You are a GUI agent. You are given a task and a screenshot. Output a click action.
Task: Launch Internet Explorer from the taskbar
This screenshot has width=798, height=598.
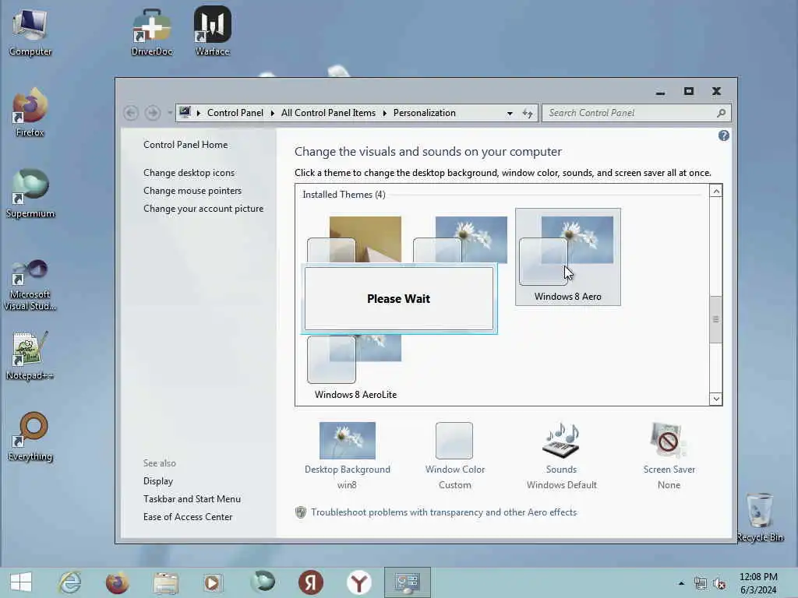click(x=69, y=582)
